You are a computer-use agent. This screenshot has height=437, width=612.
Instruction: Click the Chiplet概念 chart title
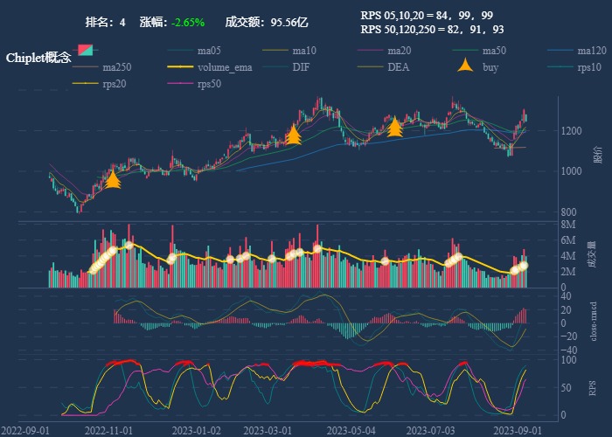38,58
